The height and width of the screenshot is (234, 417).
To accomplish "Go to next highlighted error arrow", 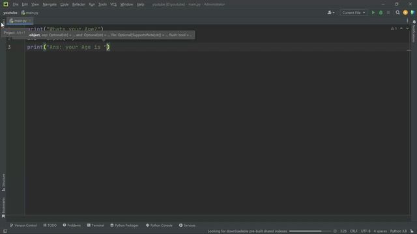I will coord(407,29).
